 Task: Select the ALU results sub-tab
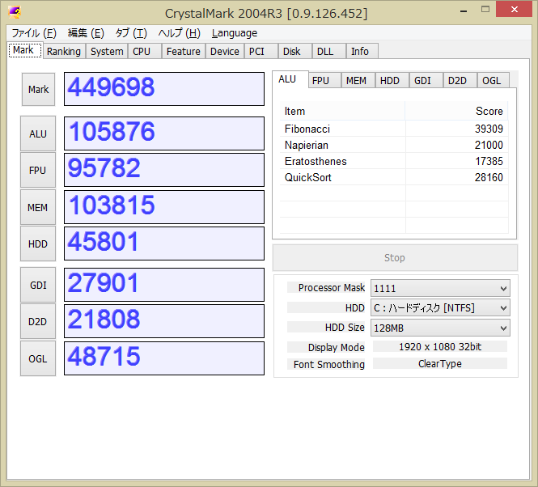(x=290, y=79)
